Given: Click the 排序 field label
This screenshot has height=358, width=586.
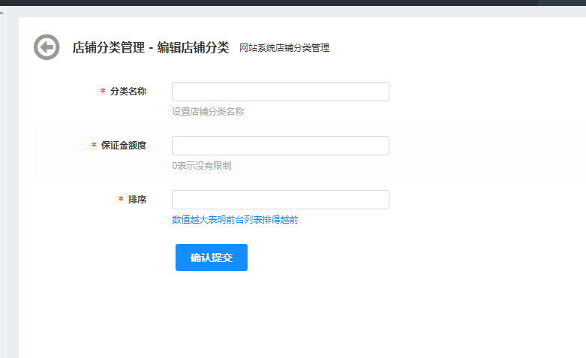Looking at the screenshot, I should pos(137,200).
